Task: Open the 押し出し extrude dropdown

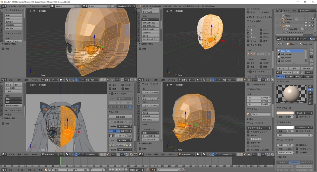Action: [150, 20]
